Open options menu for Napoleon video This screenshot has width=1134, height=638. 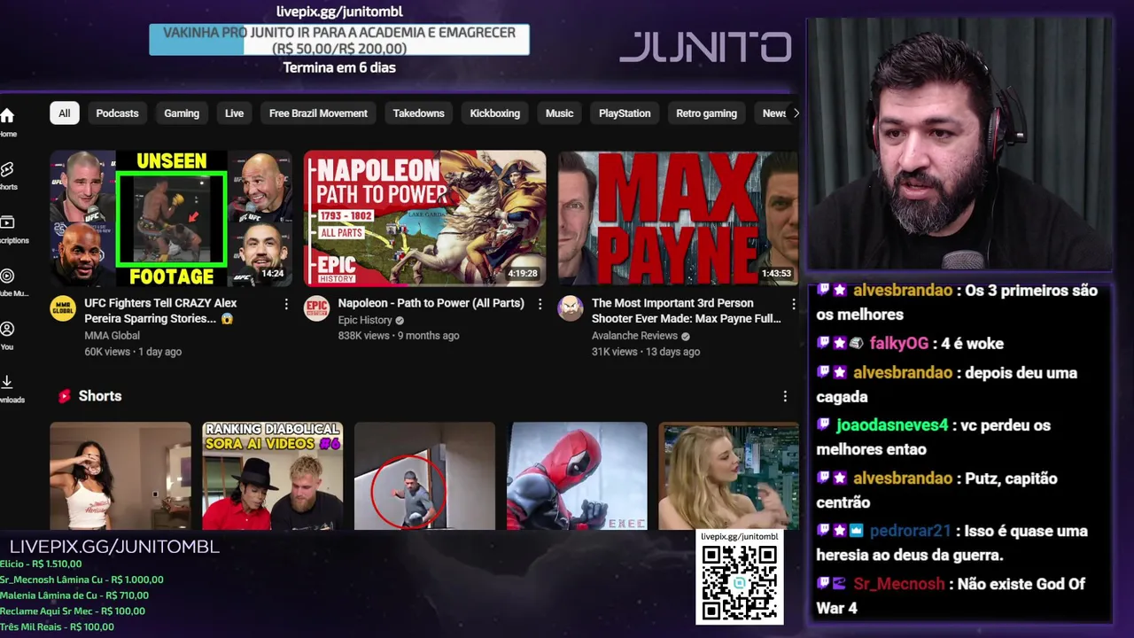tap(540, 304)
